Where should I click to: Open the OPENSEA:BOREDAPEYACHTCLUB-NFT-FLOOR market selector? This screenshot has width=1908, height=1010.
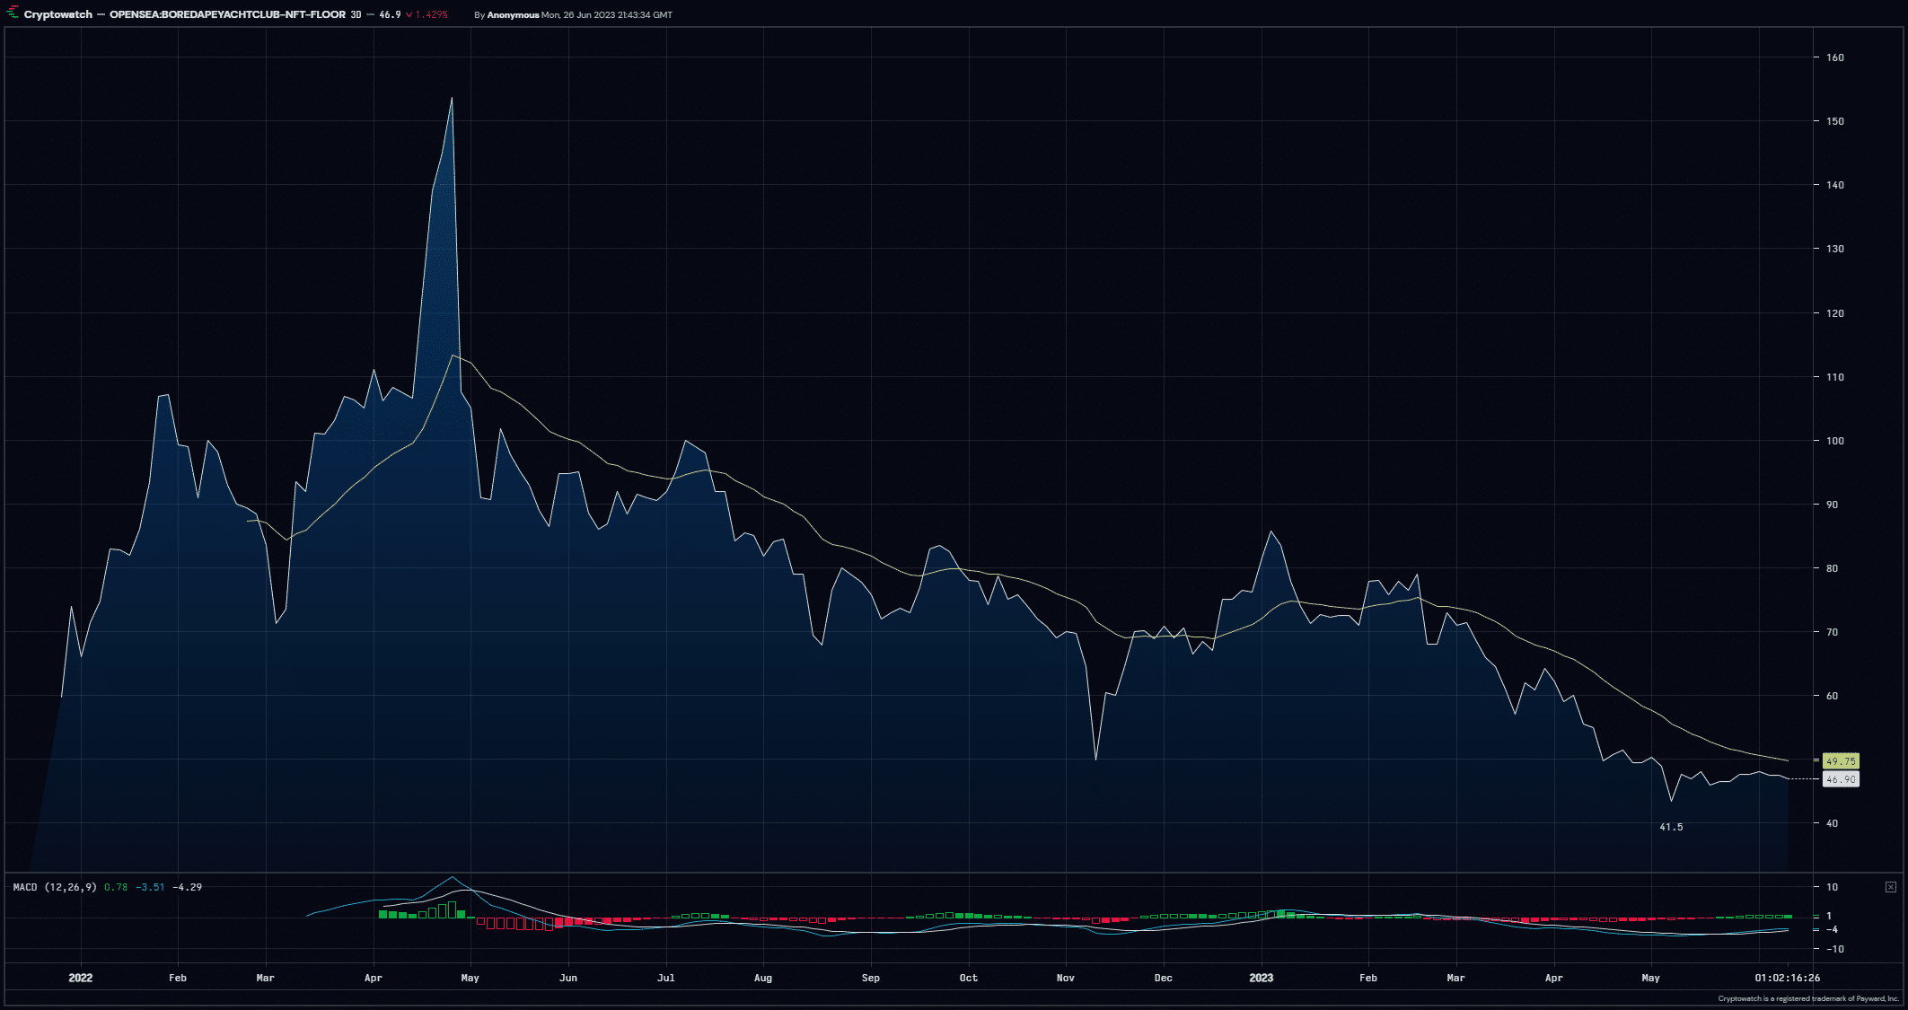tap(227, 15)
